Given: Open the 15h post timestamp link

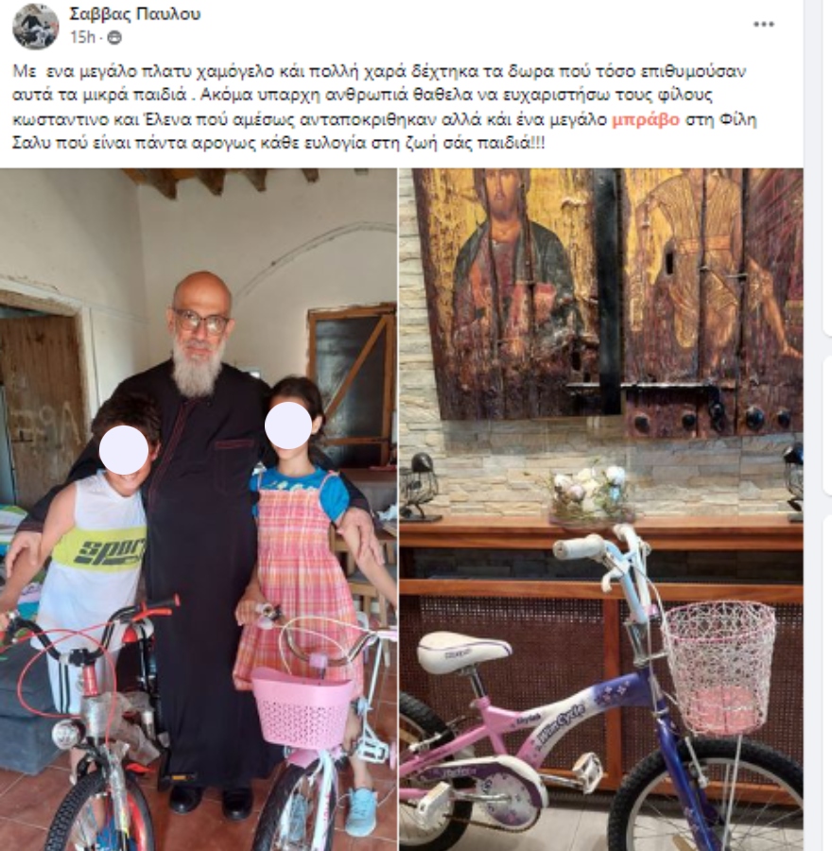Looking at the screenshot, I should pos(82,38).
